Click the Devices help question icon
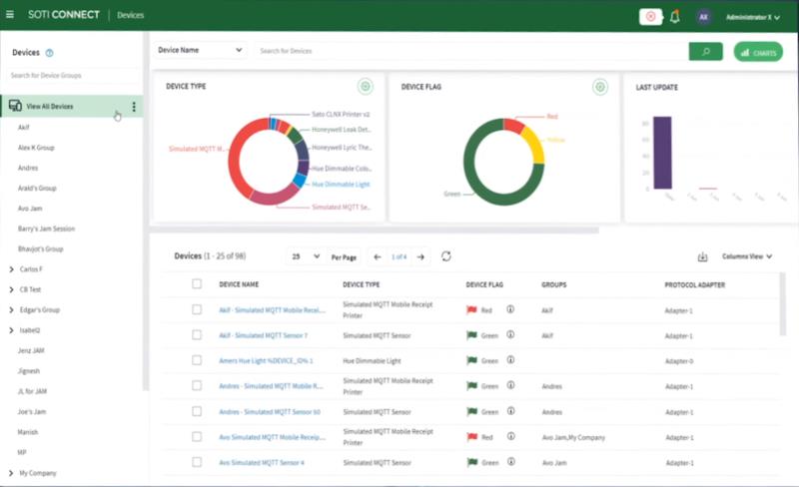799x487 pixels. (49, 52)
